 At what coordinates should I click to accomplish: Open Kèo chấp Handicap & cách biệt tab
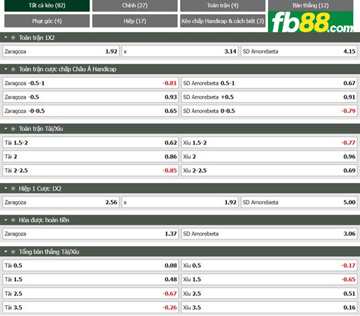click(x=223, y=21)
